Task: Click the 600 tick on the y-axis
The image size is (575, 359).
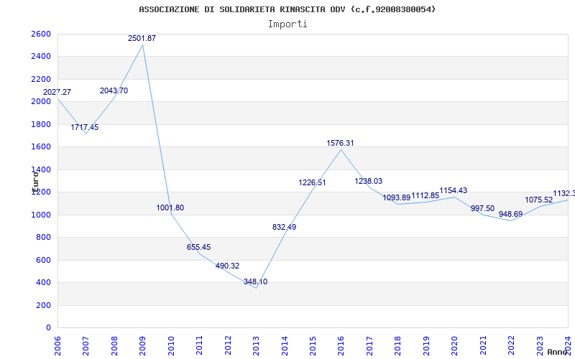Action: tap(43, 260)
